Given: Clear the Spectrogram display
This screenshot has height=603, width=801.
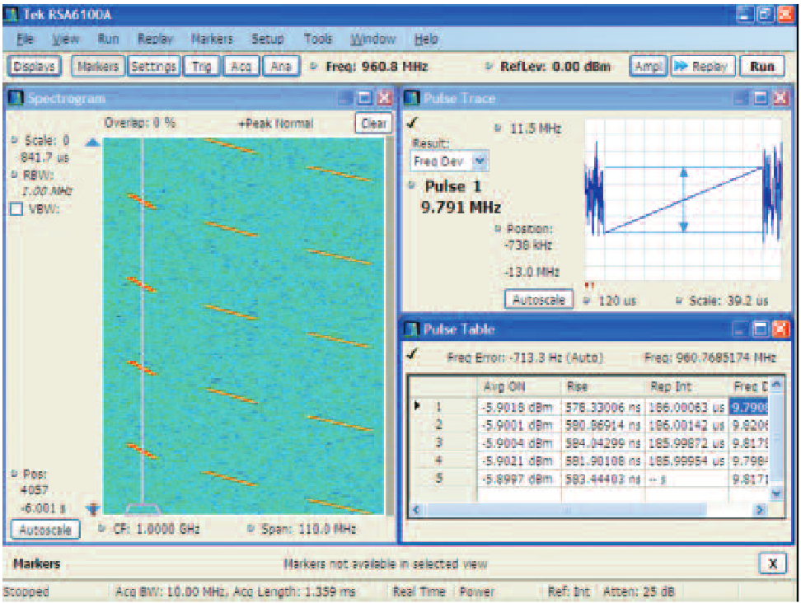Looking at the screenshot, I should (372, 123).
